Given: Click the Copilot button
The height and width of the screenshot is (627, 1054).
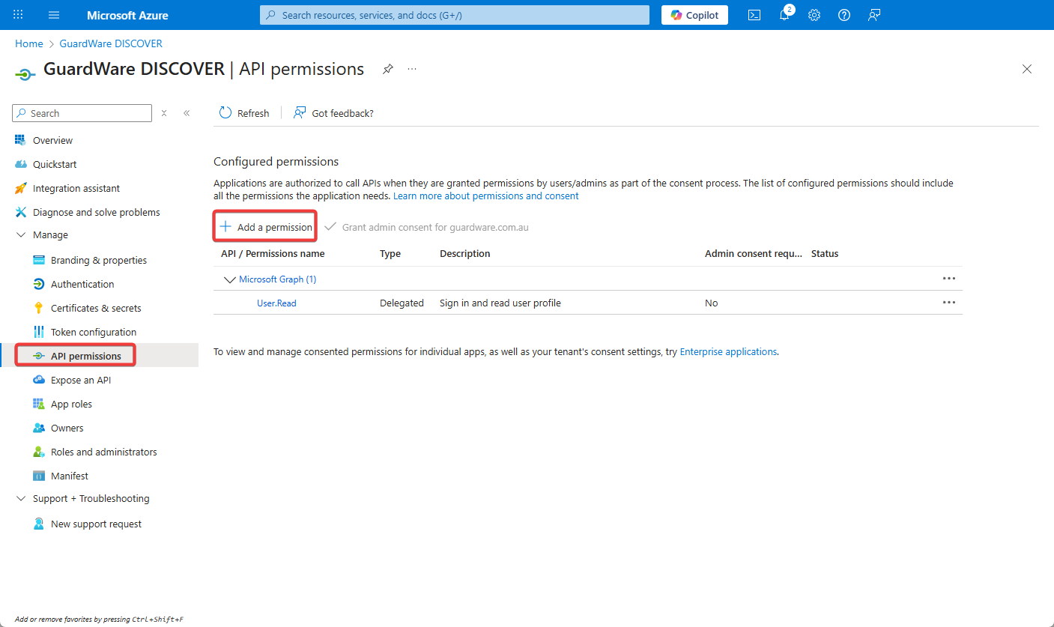Looking at the screenshot, I should [x=694, y=15].
